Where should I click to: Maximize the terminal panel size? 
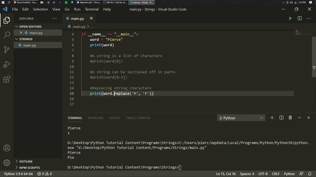pyautogui.click(x=299, y=118)
